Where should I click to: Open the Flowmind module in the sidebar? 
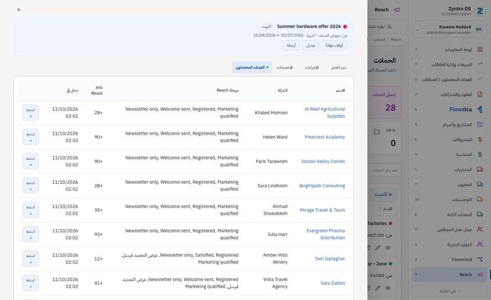[x=450, y=259]
